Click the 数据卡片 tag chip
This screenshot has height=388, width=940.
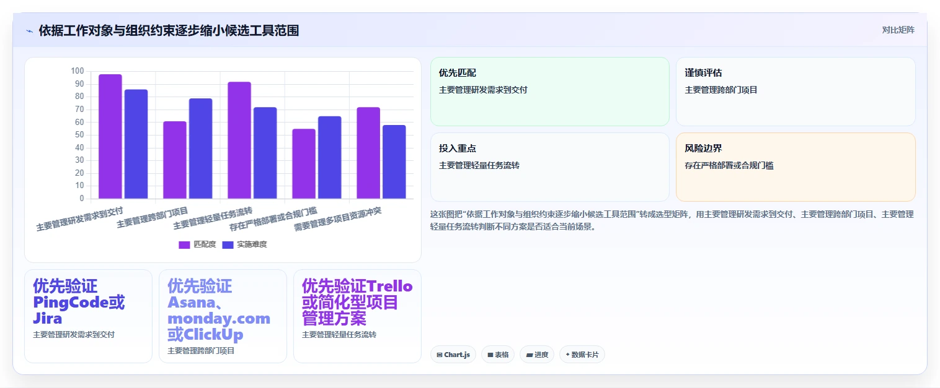point(582,355)
